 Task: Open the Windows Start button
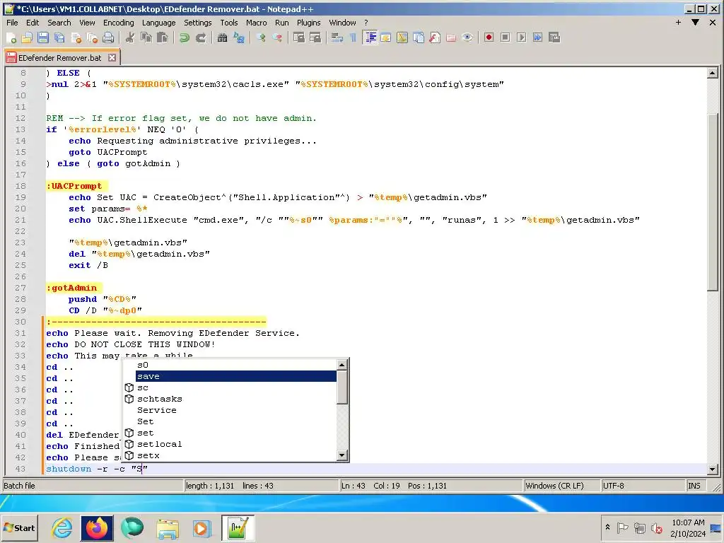[x=19, y=527]
